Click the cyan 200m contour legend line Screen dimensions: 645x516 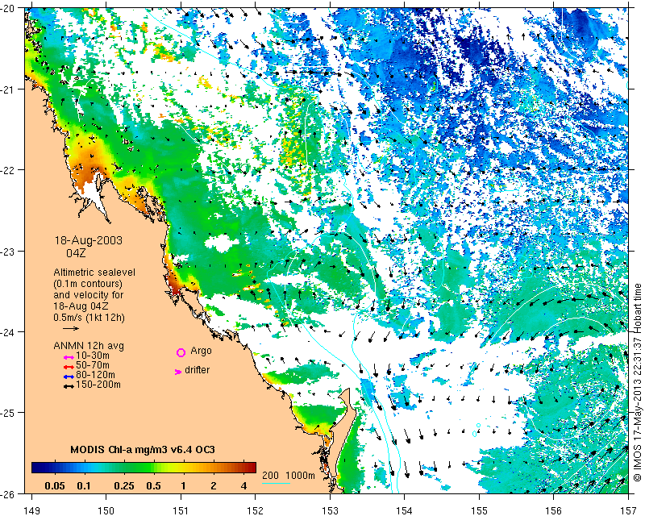click(276, 483)
